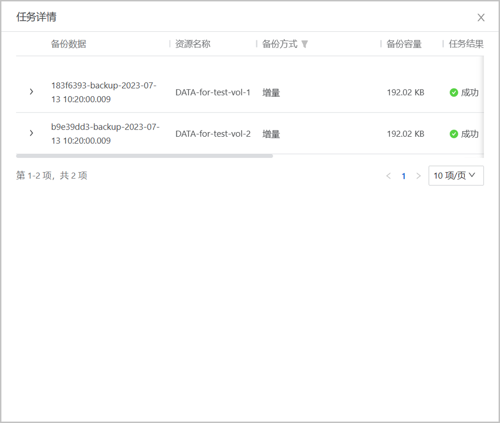Click the 资源名称 column header
The width and height of the screenshot is (500, 423).
click(193, 44)
